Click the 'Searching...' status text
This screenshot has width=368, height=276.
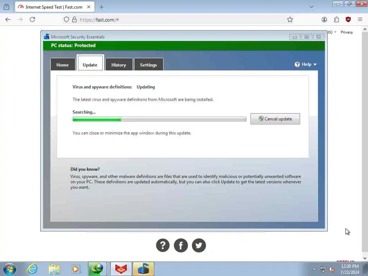pos(84,112)
